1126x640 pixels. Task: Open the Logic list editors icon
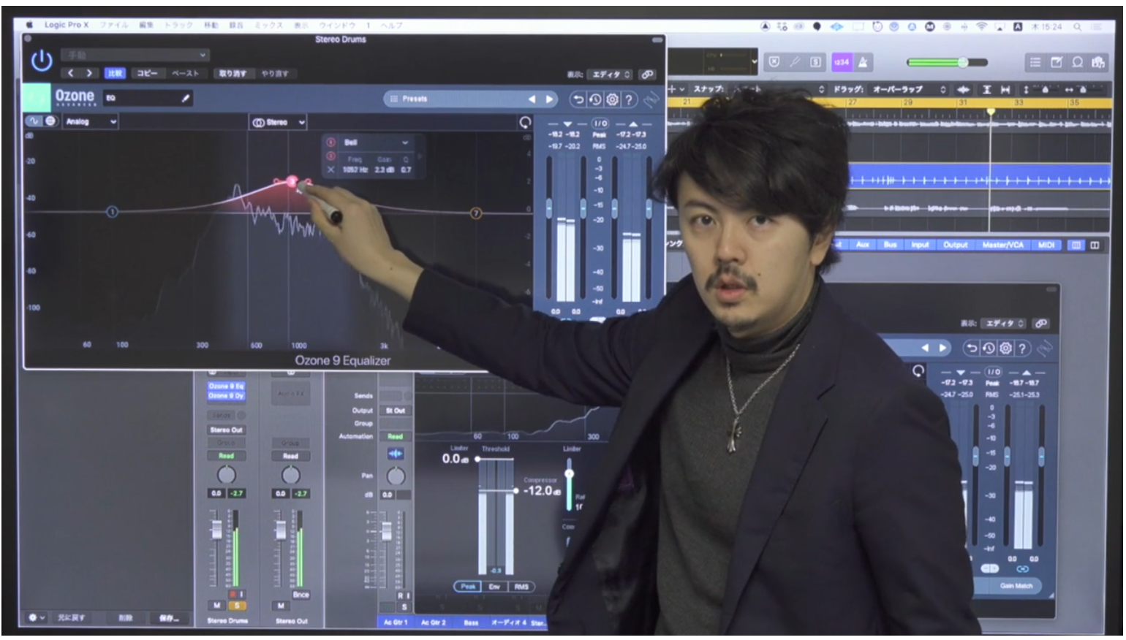click(x=1035, y=62)
